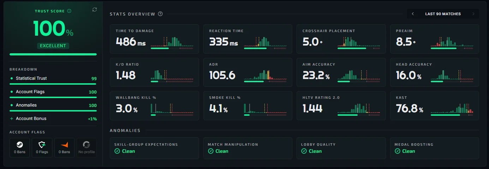The height and width of the screenshot is (169, 489).
Task: Open the Last 90 Matches selector
Action: tap(443, 14)
